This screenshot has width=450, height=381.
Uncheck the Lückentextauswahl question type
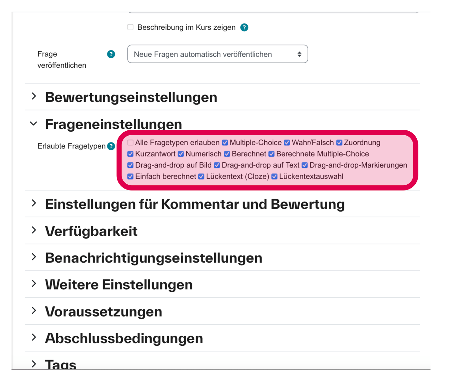pyautogui.click(x=274, y=176)
